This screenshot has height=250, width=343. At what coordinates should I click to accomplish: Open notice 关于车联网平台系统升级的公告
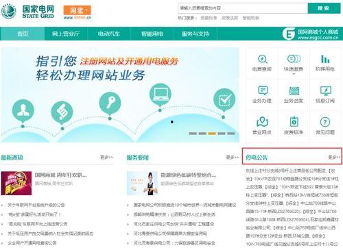pos(36,205)
